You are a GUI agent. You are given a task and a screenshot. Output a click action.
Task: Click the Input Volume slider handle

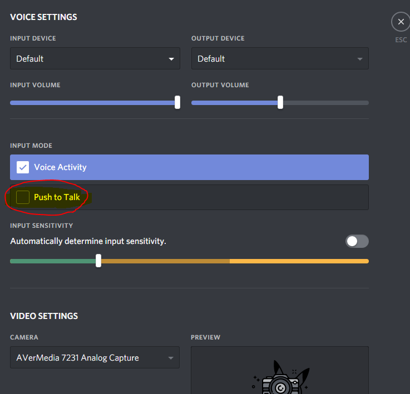[177, 102]
